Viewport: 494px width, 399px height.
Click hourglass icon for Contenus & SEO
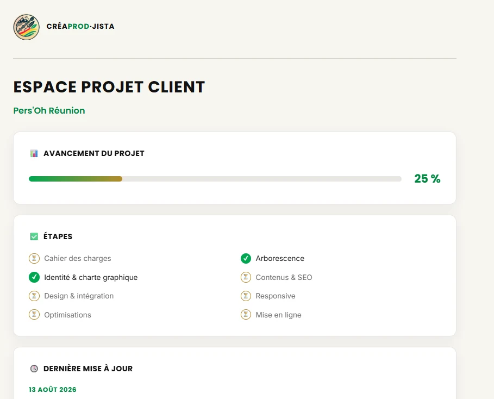pyautogui.click(x=246, y=277)
